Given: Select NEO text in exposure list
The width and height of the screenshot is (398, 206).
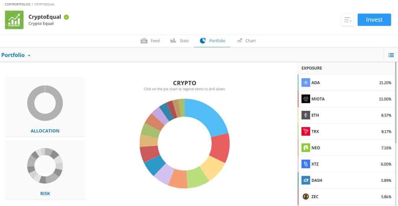Looking at the screenshot, I should pos(316,148).
